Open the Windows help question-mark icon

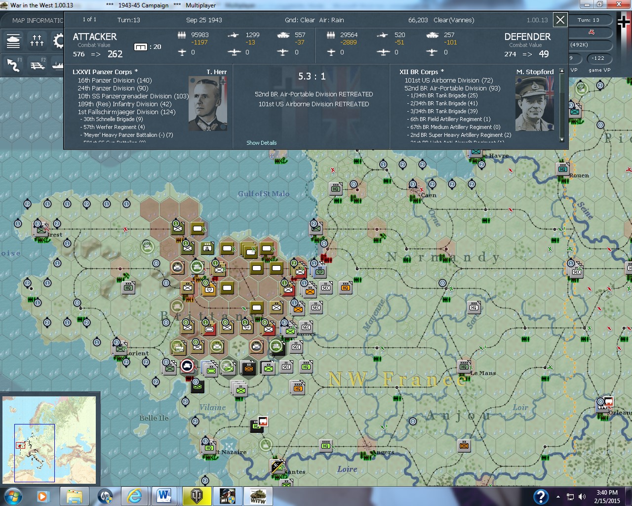pos(542,496)
